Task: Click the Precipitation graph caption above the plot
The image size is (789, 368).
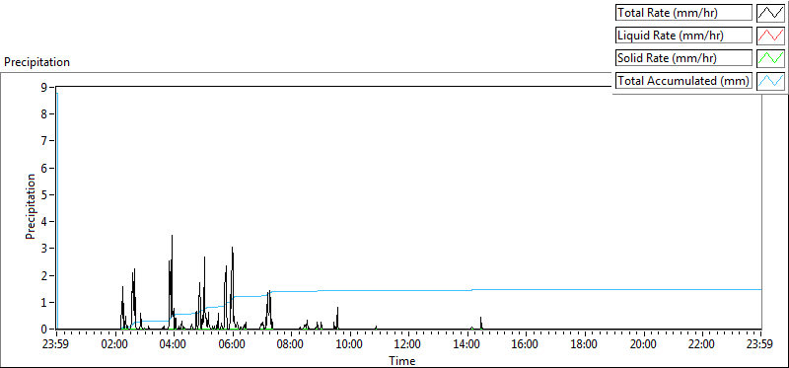Action: pos(36,62)
